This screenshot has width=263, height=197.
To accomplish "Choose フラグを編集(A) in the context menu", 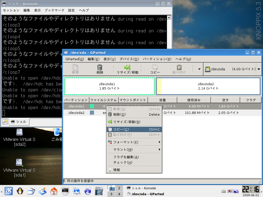I will (134, 157).
